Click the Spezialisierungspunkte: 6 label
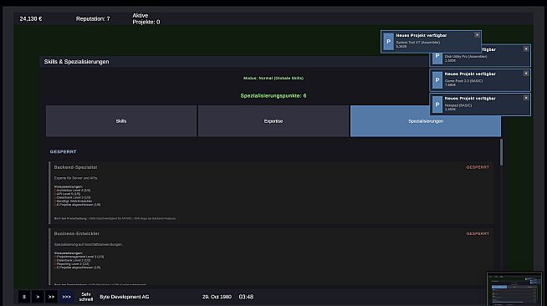547x306 pixels. [273, 95]
